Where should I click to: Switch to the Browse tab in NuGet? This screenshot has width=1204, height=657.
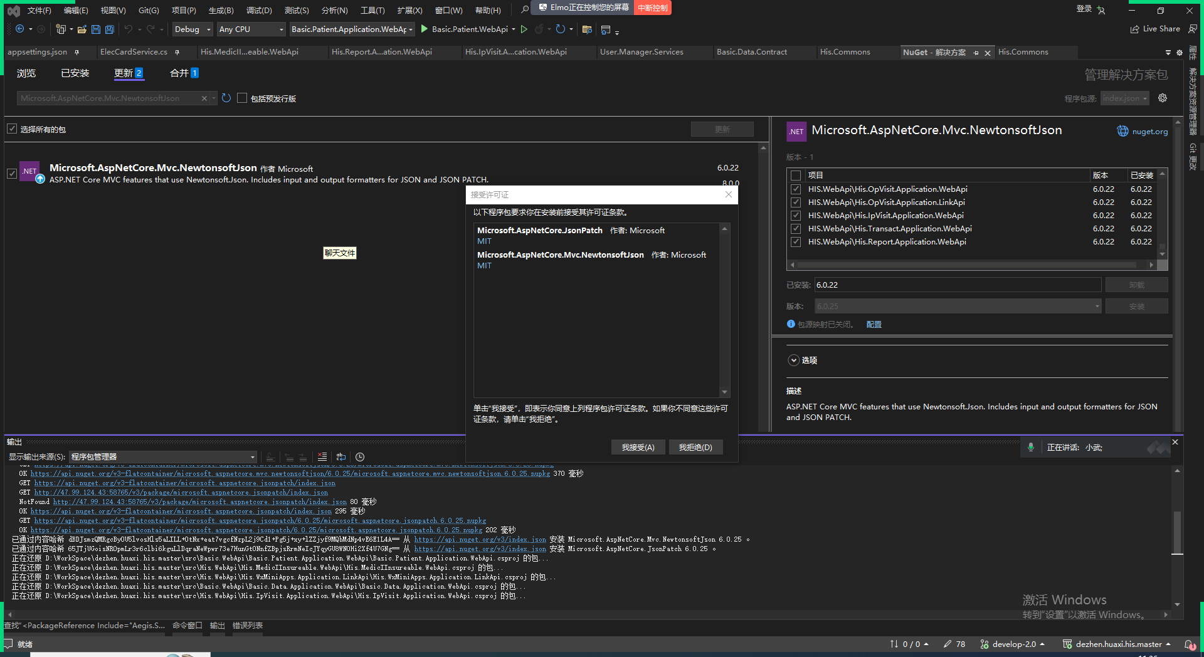[x=26, y=73]
